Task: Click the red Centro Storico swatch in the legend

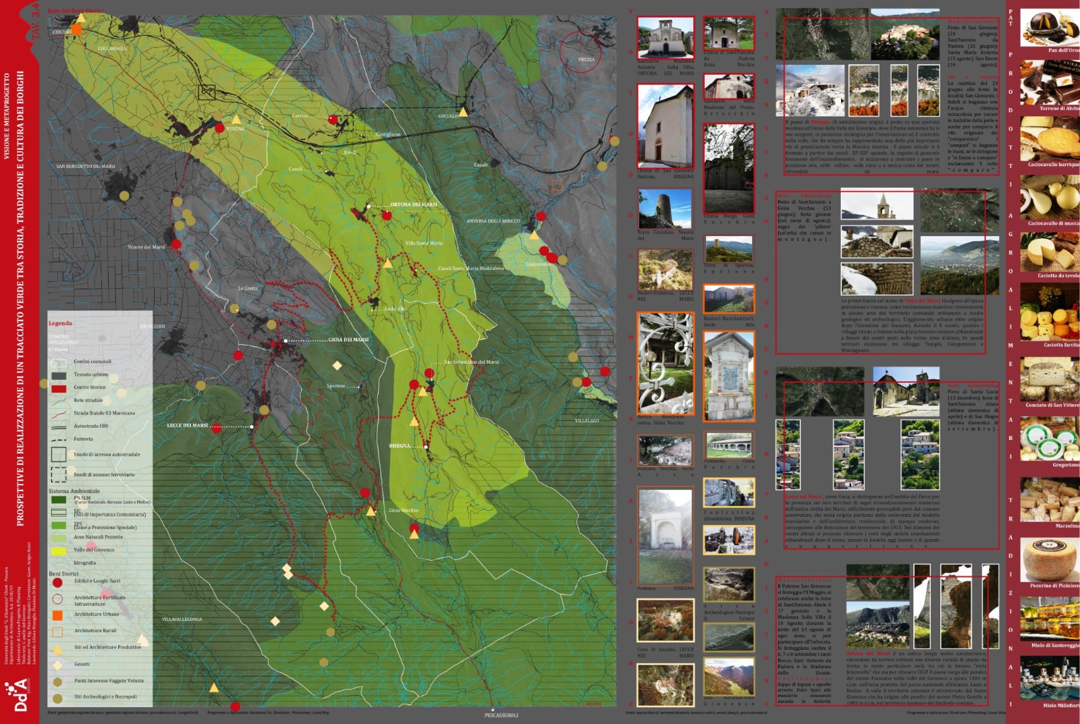Action: (x=59, y=388)
